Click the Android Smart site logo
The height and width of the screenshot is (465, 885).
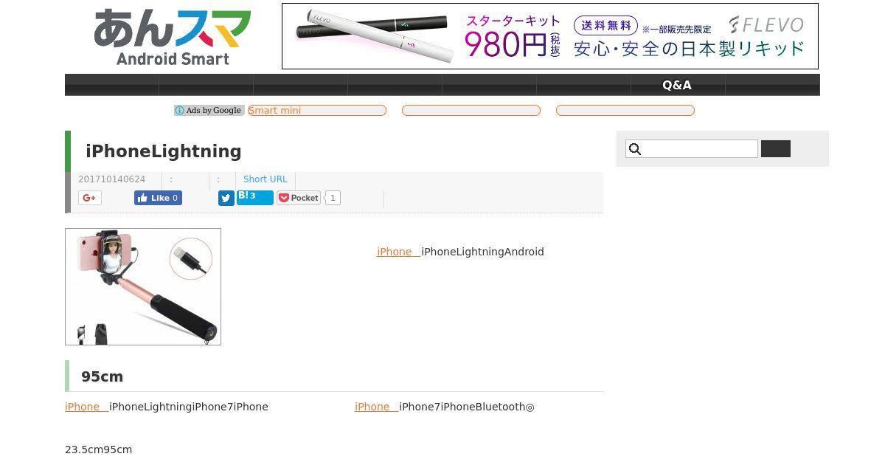coord(173,37)
